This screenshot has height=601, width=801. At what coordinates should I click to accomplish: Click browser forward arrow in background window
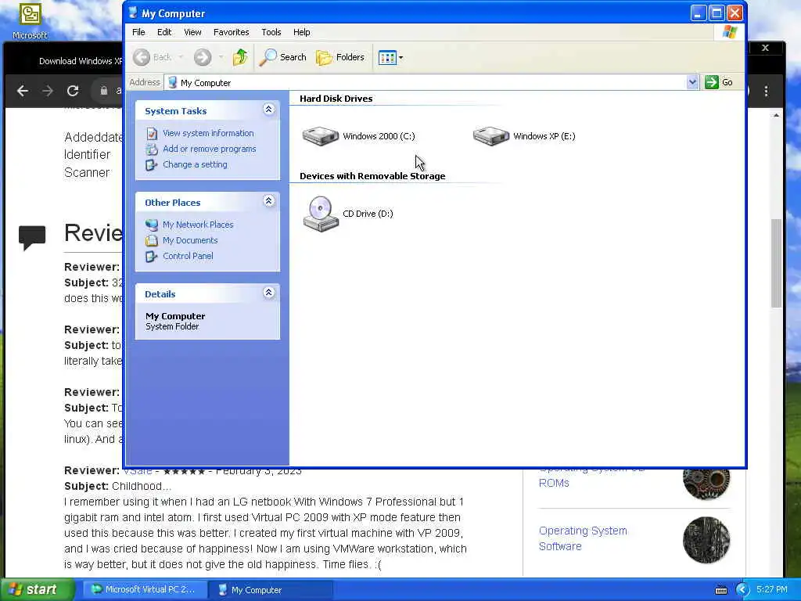[48, 91]
